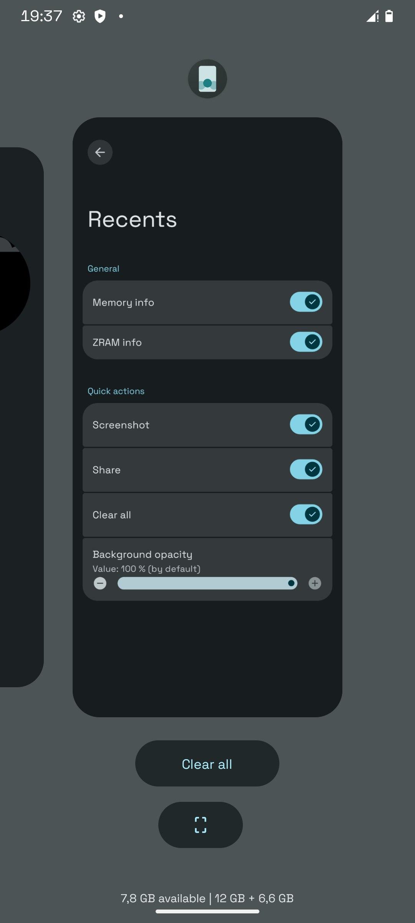Tap the home gesture bar at bottom
Viewport: 415px width, 923px height.
[x=207, y=911]
